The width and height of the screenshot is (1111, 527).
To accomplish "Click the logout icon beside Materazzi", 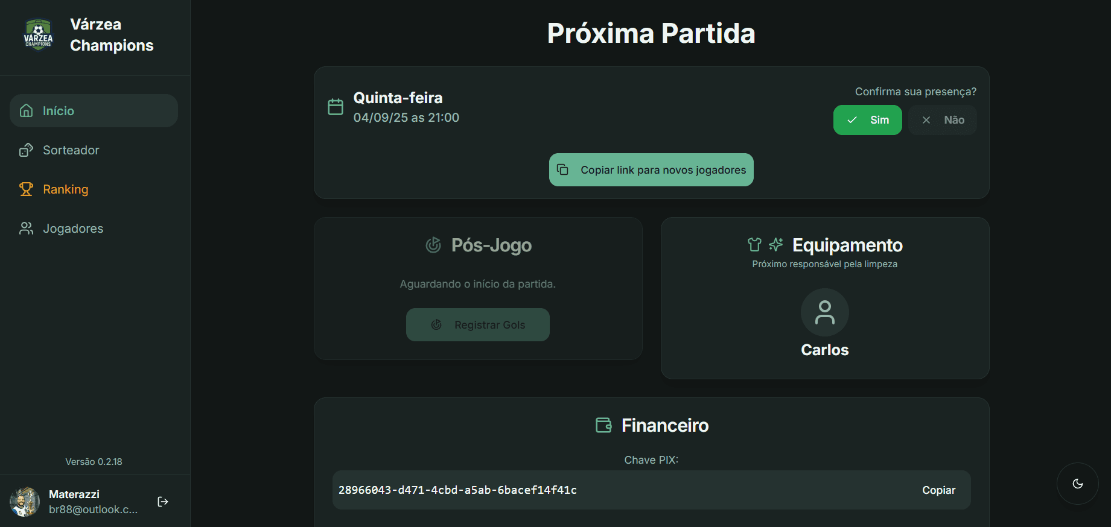I will click(x=163, y=502).
